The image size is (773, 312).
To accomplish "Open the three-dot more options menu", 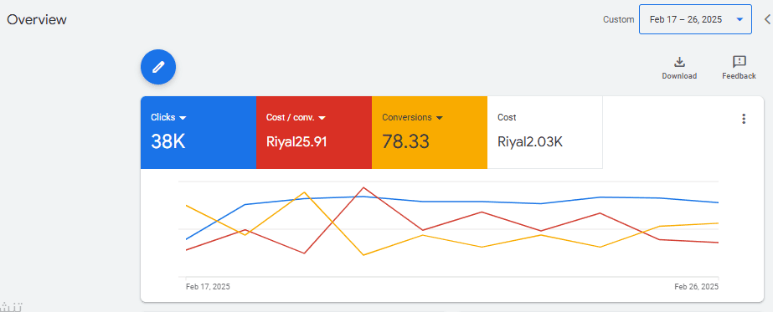I will (744, 119).
